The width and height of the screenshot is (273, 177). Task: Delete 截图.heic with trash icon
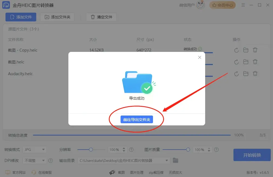click(x=255, y=62)
